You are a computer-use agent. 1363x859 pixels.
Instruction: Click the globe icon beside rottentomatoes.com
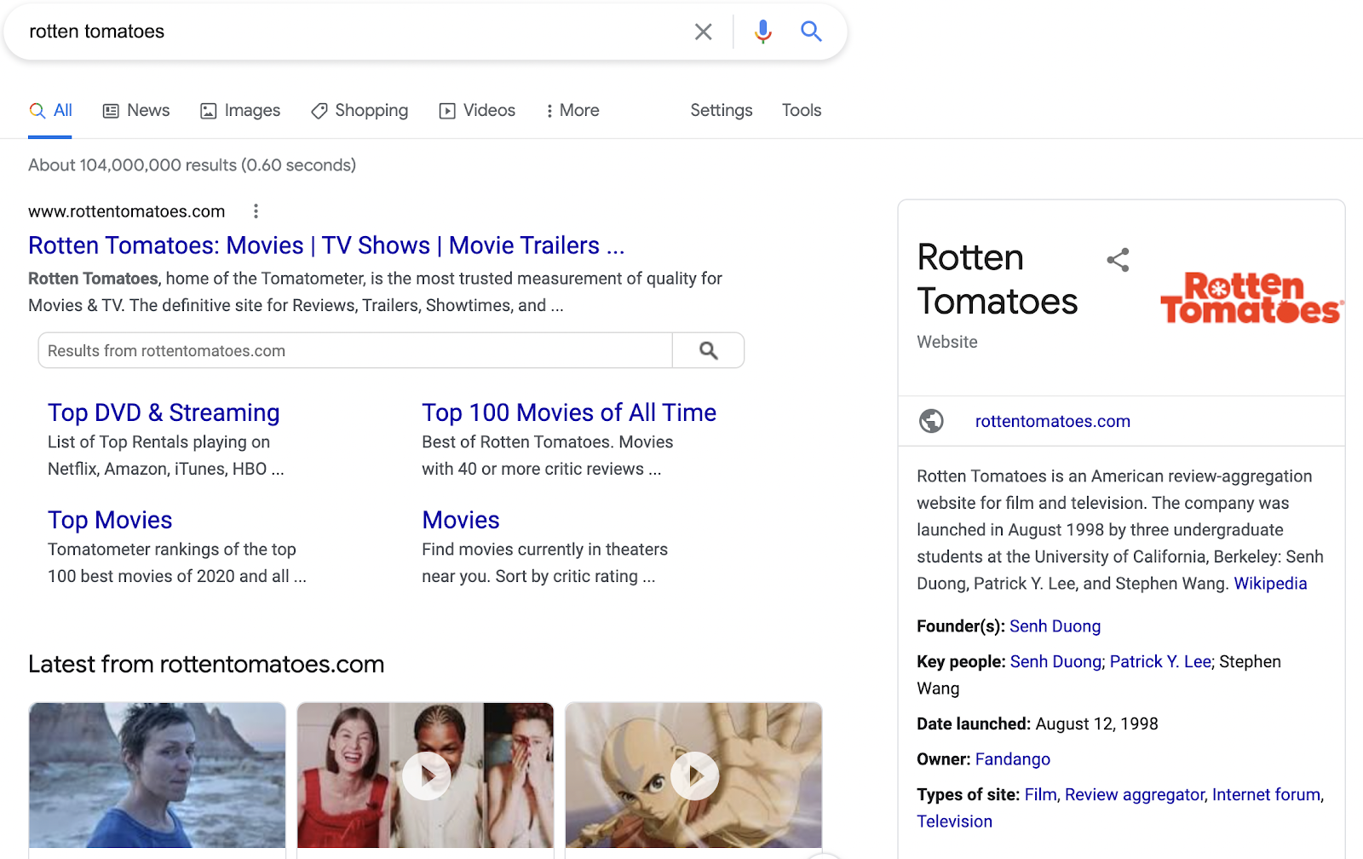931,421
